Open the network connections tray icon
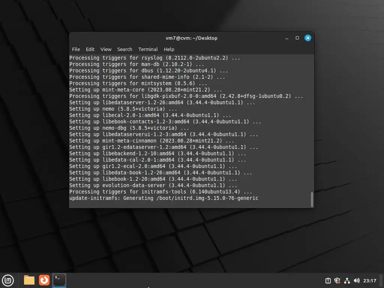The height and width of the screenshot is (288, 384). 347,280
